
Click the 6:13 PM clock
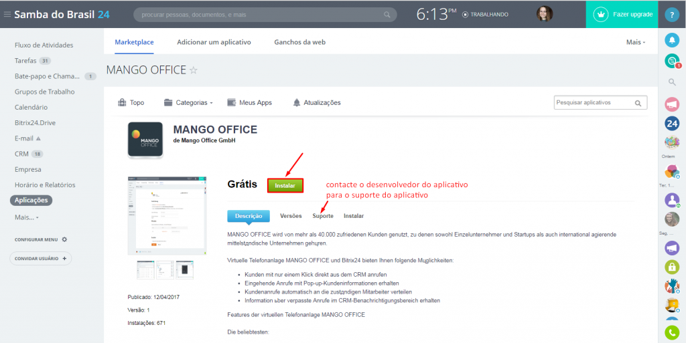coord(437,15)
